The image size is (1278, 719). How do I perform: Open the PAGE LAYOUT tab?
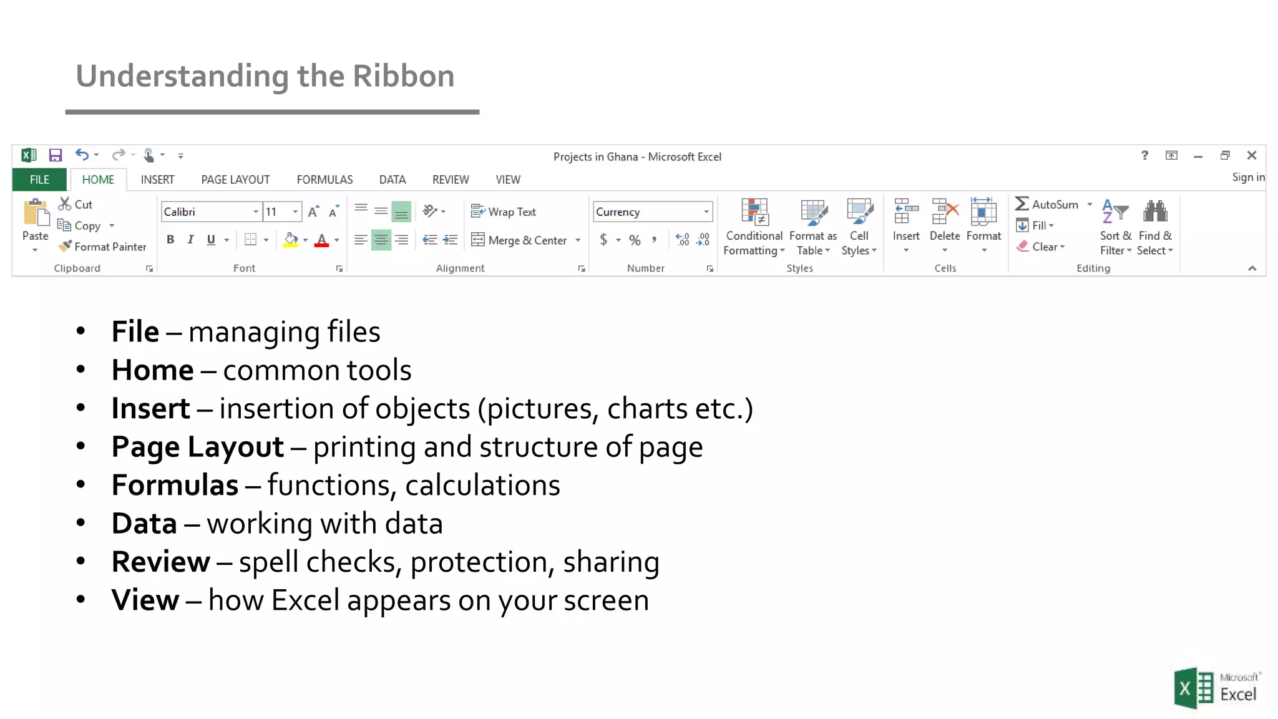point(235,180)
